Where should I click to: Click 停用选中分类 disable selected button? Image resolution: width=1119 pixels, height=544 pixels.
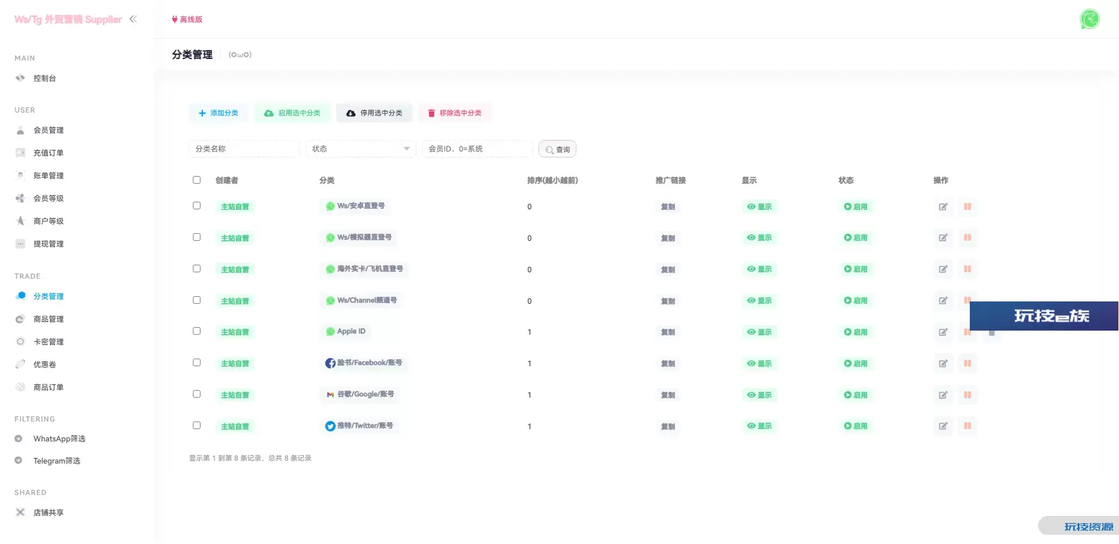tap(374, 113)
